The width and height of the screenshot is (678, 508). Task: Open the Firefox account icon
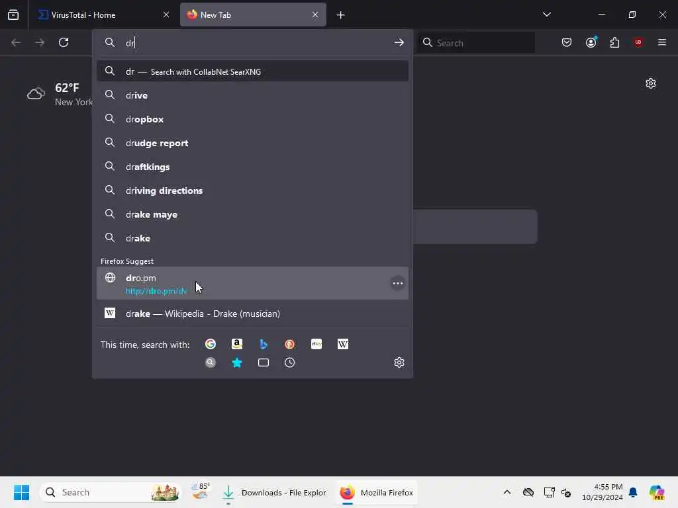591,42
